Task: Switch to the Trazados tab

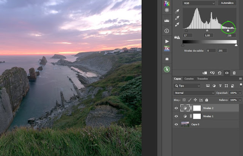Action: [x=202, y=79]
